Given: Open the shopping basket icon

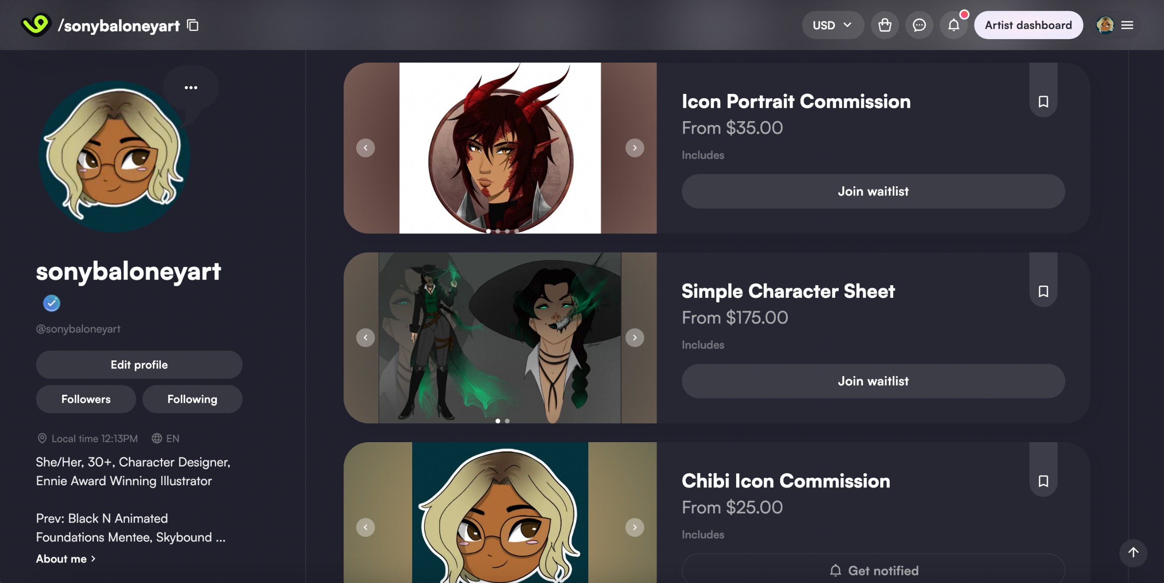Looking at the screenshot, I should coord(884,25).
